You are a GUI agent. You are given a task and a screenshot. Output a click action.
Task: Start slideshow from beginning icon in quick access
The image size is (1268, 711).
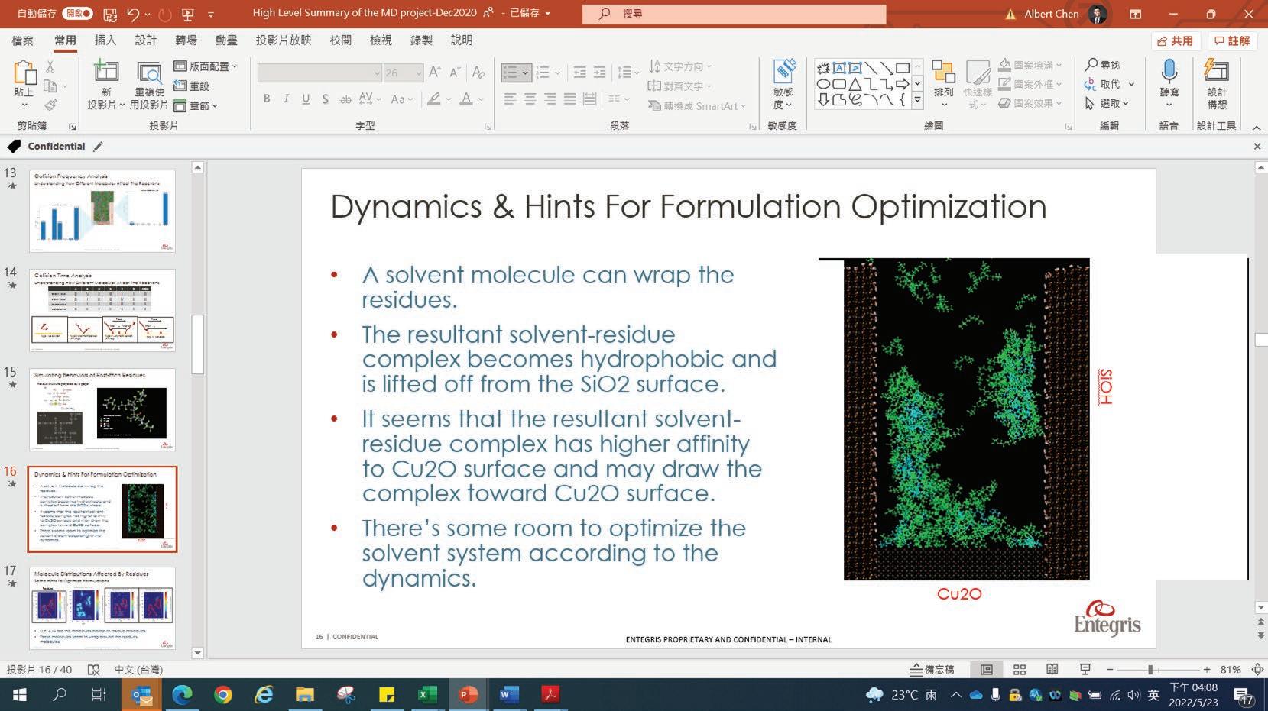tap(188, 14)
